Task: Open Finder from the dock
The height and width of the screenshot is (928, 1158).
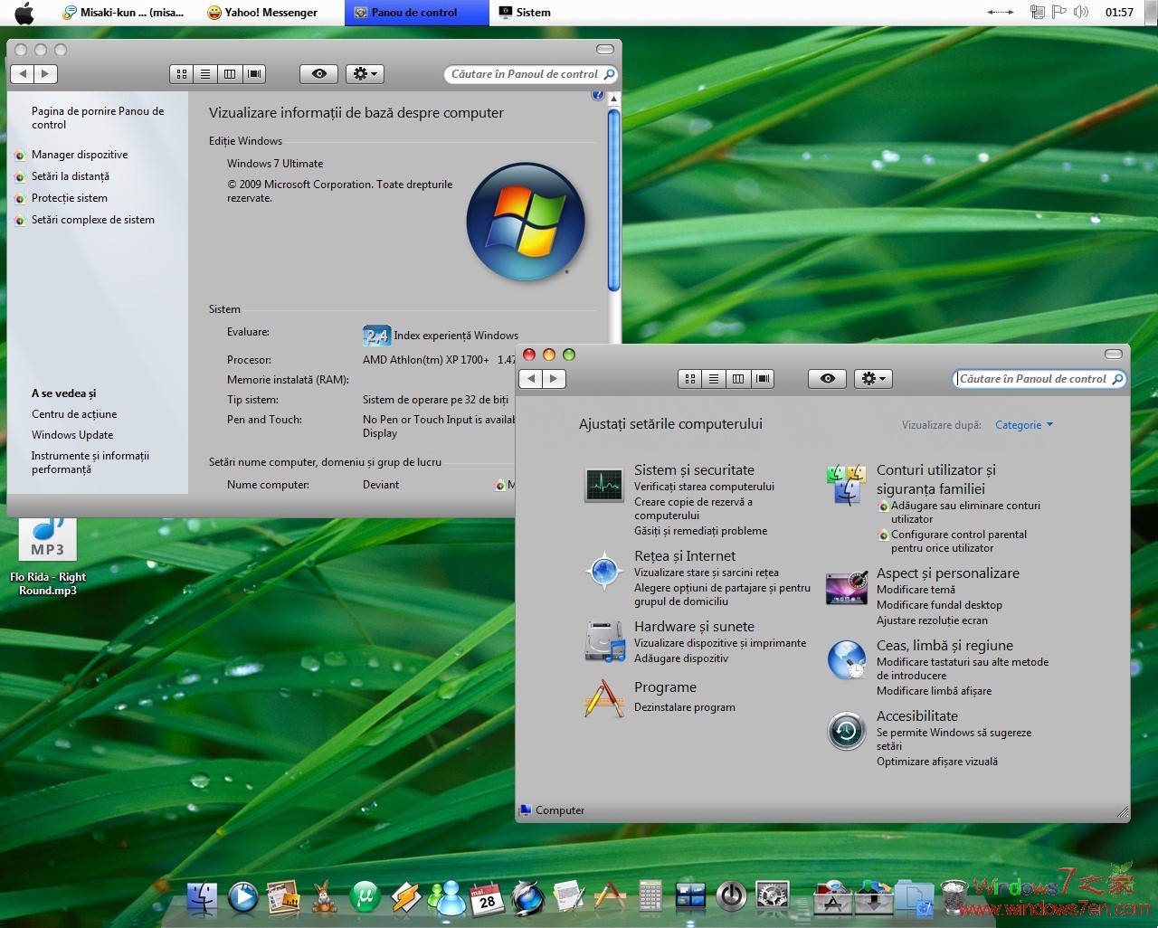Action: (202, 897)
